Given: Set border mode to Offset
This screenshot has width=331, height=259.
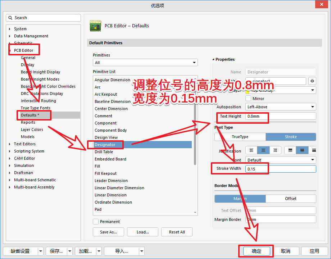Looking at the screenshot, I should coord(291,199).
